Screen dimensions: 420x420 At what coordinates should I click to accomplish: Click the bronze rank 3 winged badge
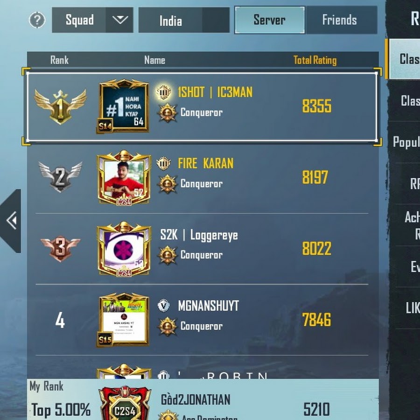pyautogui.click(x=60, y=249)
